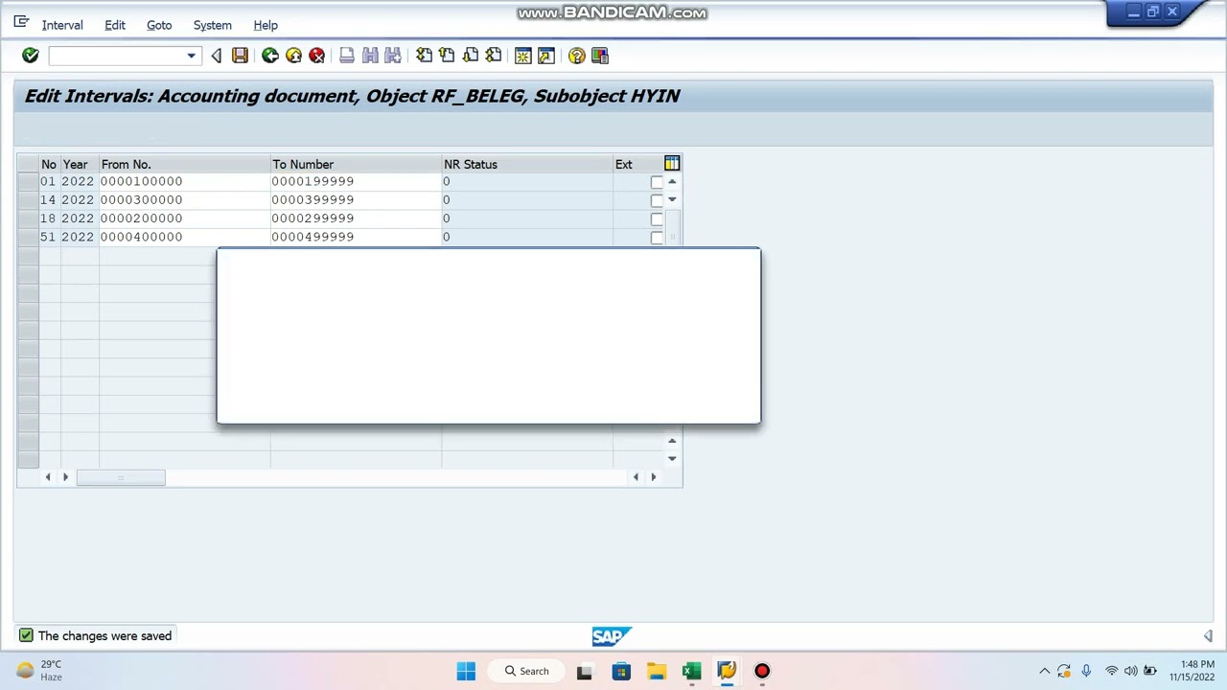Open the Windows Start menu
1227x690 pixels.
[x=466, y=671]
